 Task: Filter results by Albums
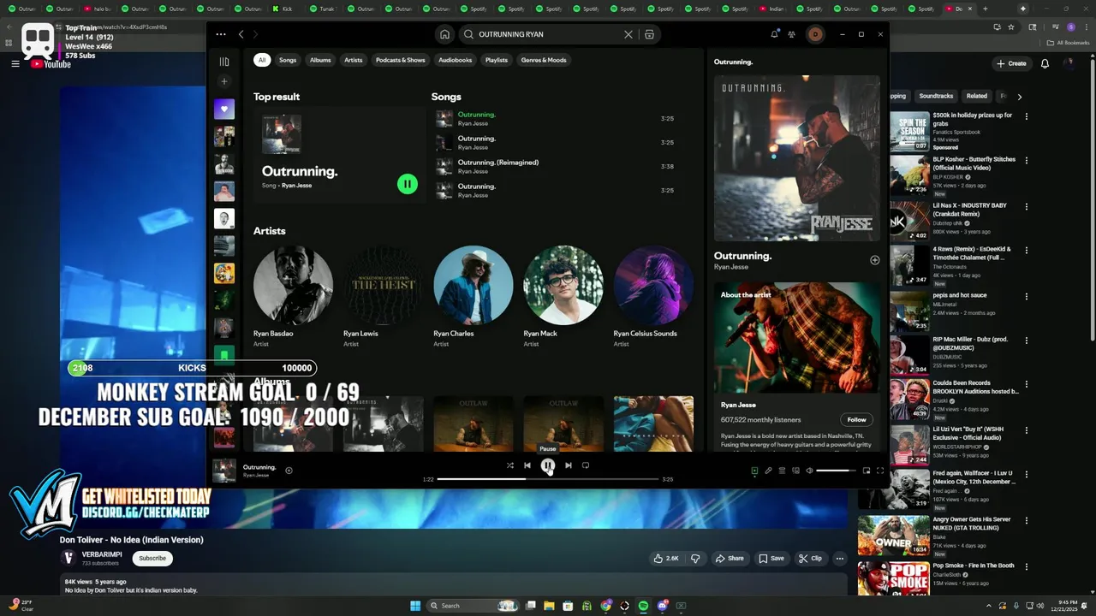pos(320,60)
